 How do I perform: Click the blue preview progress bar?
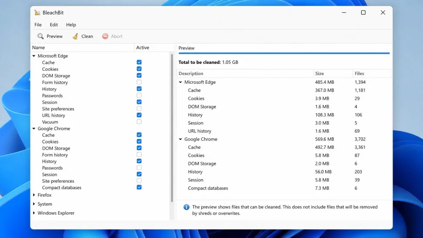click(x=284, y=53)
